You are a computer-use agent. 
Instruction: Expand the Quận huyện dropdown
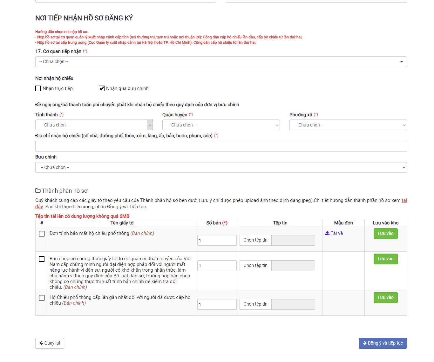[x=221, y=125]
